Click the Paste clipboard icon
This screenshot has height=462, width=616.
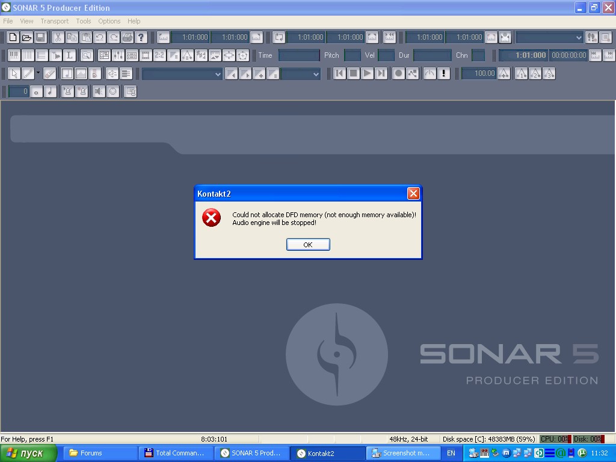point(85,37)
